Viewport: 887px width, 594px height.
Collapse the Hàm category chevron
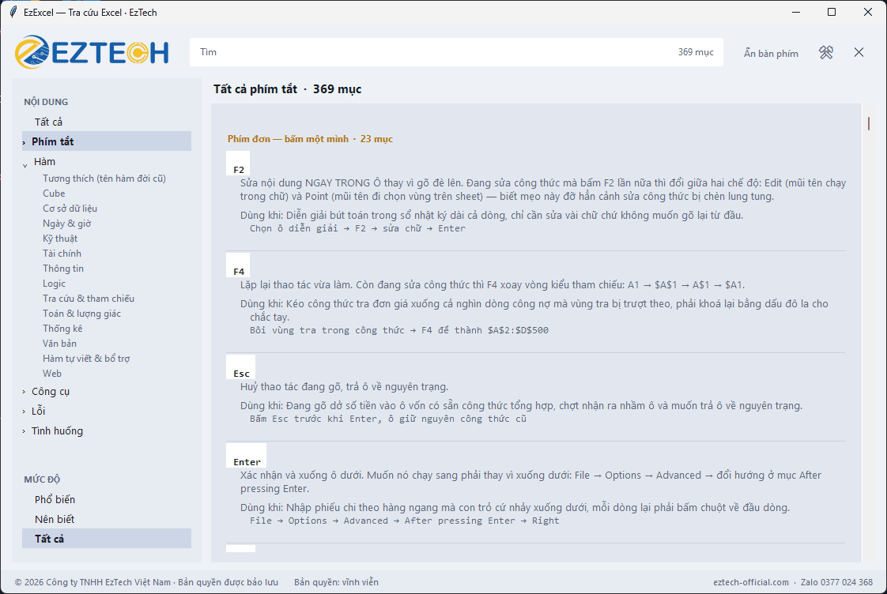click(x=25, y=165)
